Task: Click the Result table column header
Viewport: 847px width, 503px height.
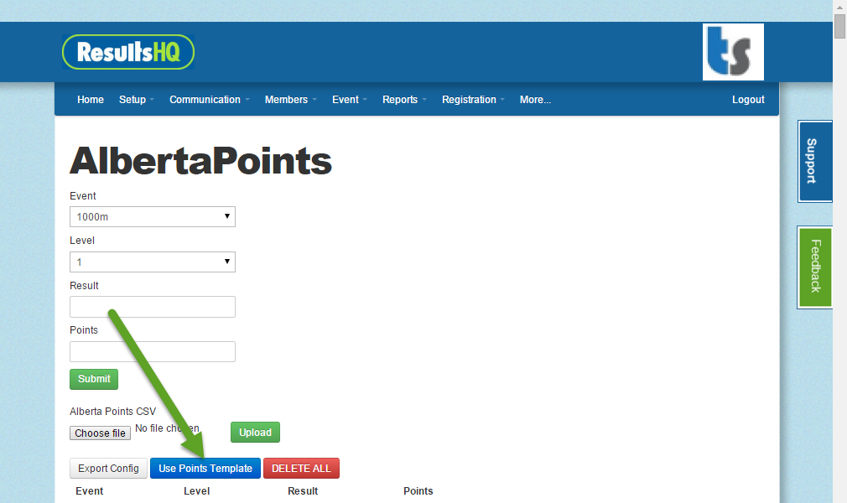Action: pyautogui.click(x=303, y=491)
